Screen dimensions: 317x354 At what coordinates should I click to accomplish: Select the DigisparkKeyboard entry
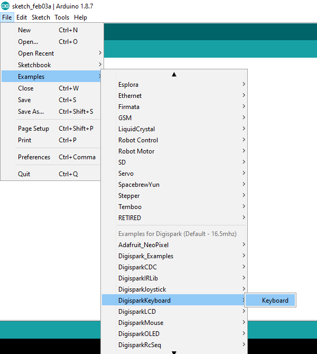click(x=174, y=301)
